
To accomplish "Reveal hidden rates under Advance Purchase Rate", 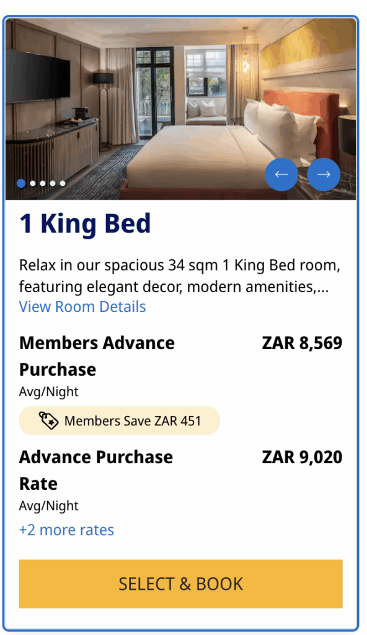I will coord(66,530).
